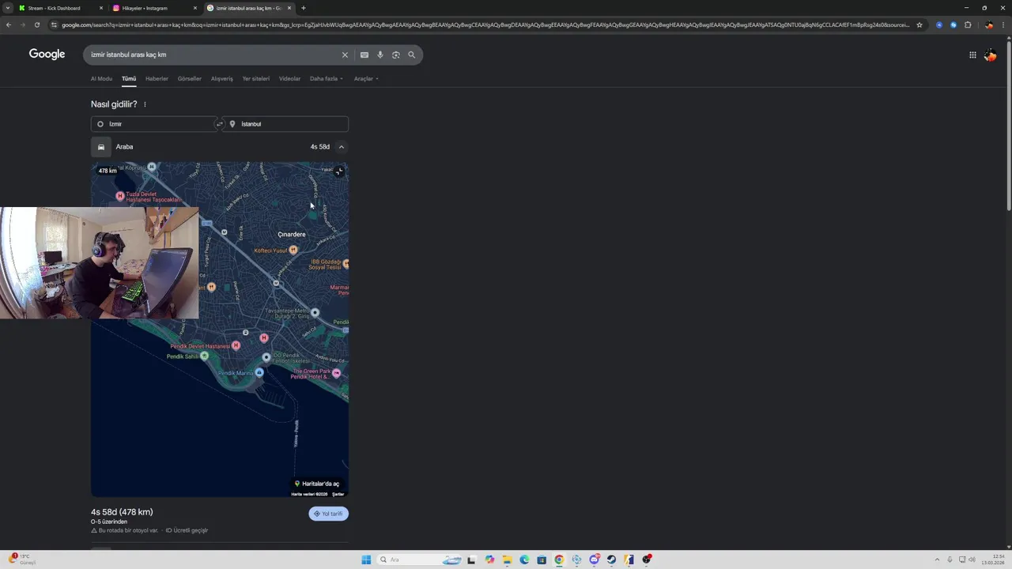Select the Tümü results tab
This screenshot has width=1012, height=569.
[129, 79]
